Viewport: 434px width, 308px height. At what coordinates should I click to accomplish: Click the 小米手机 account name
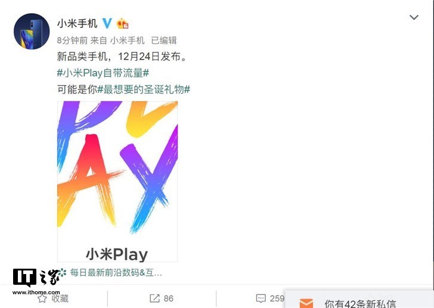(77, 23)
